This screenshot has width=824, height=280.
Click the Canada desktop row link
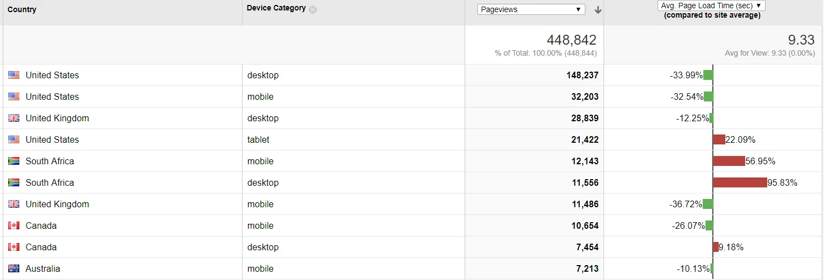click(x=41, y=247)
